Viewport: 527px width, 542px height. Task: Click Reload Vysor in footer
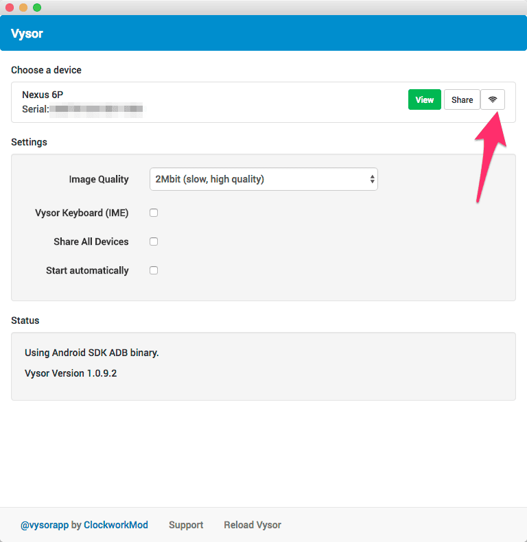coord(253,525)
